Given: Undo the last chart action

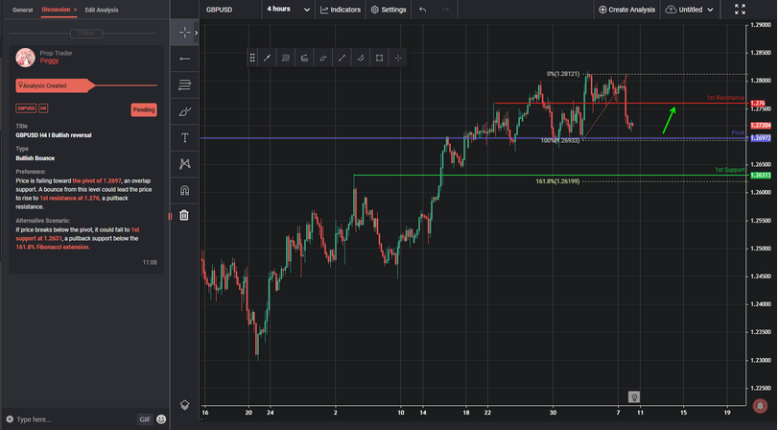Looking at the screenshot, I should 422,10.
